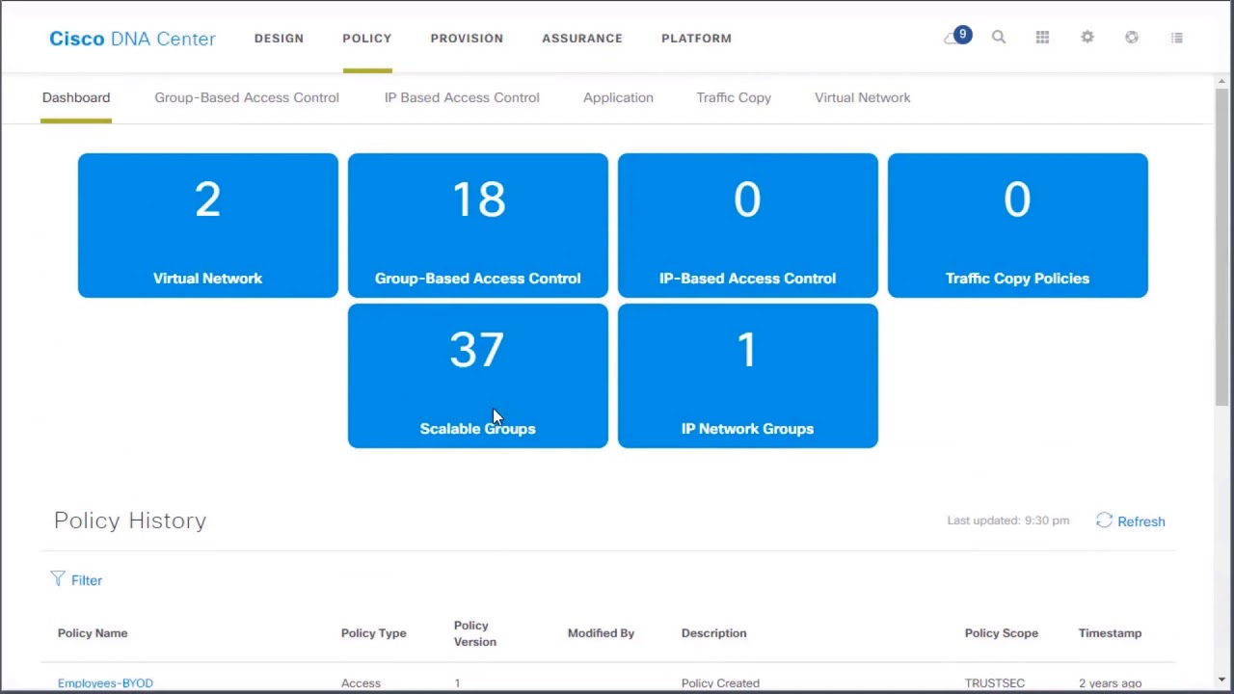This screenshot has height=694, width=1234.
Task: Click the Policy Version column header
Action: pos(475,633)
